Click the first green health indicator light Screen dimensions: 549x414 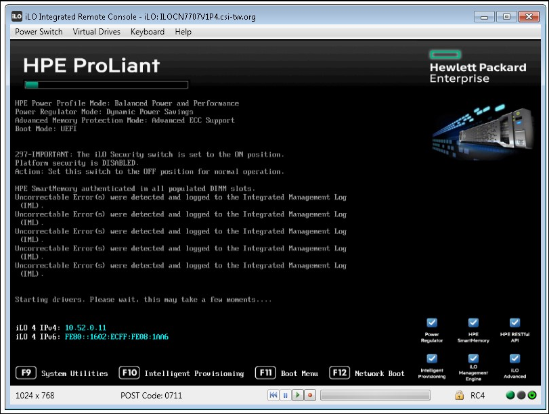(x=510, y=395)
